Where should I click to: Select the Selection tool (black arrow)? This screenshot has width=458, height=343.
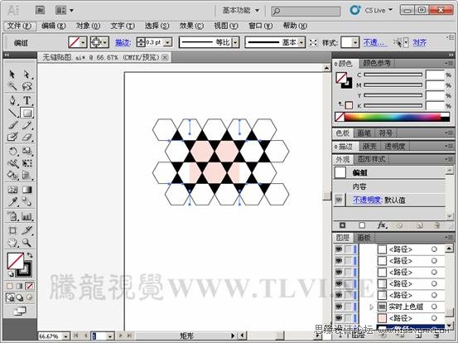click(12, 75)
